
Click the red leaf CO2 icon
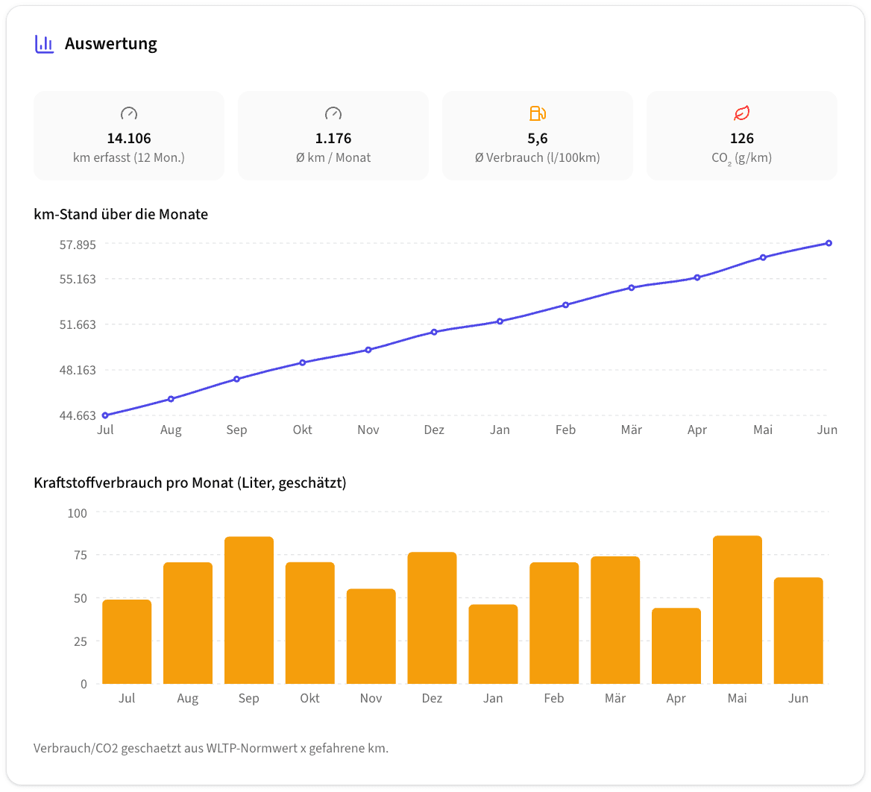pyautogui.click(x=741, y=113)
